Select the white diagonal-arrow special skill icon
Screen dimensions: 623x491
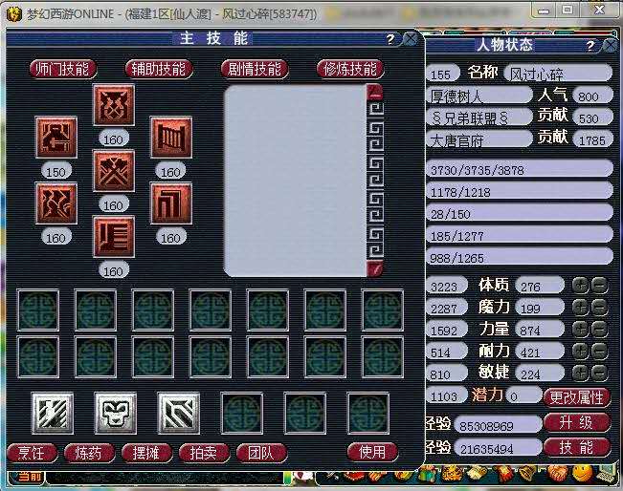click(178, 413)
